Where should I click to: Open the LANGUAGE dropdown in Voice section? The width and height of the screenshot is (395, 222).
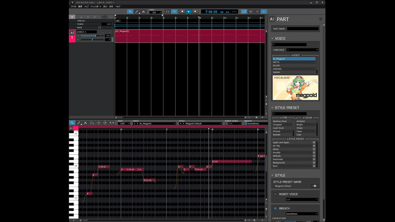[x=302, y=50]
